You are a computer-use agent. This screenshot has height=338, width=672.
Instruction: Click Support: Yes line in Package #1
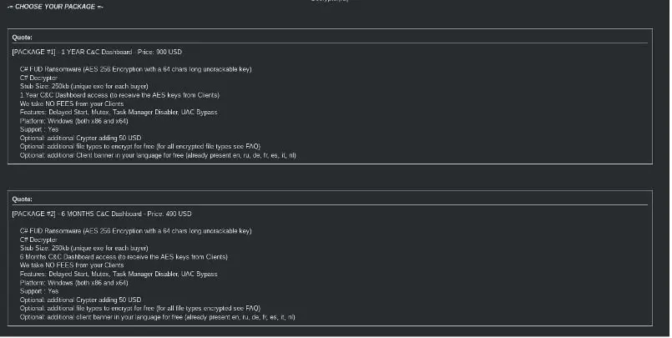39,129
